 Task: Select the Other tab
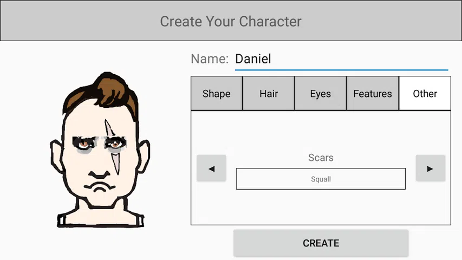click(425, 94)
